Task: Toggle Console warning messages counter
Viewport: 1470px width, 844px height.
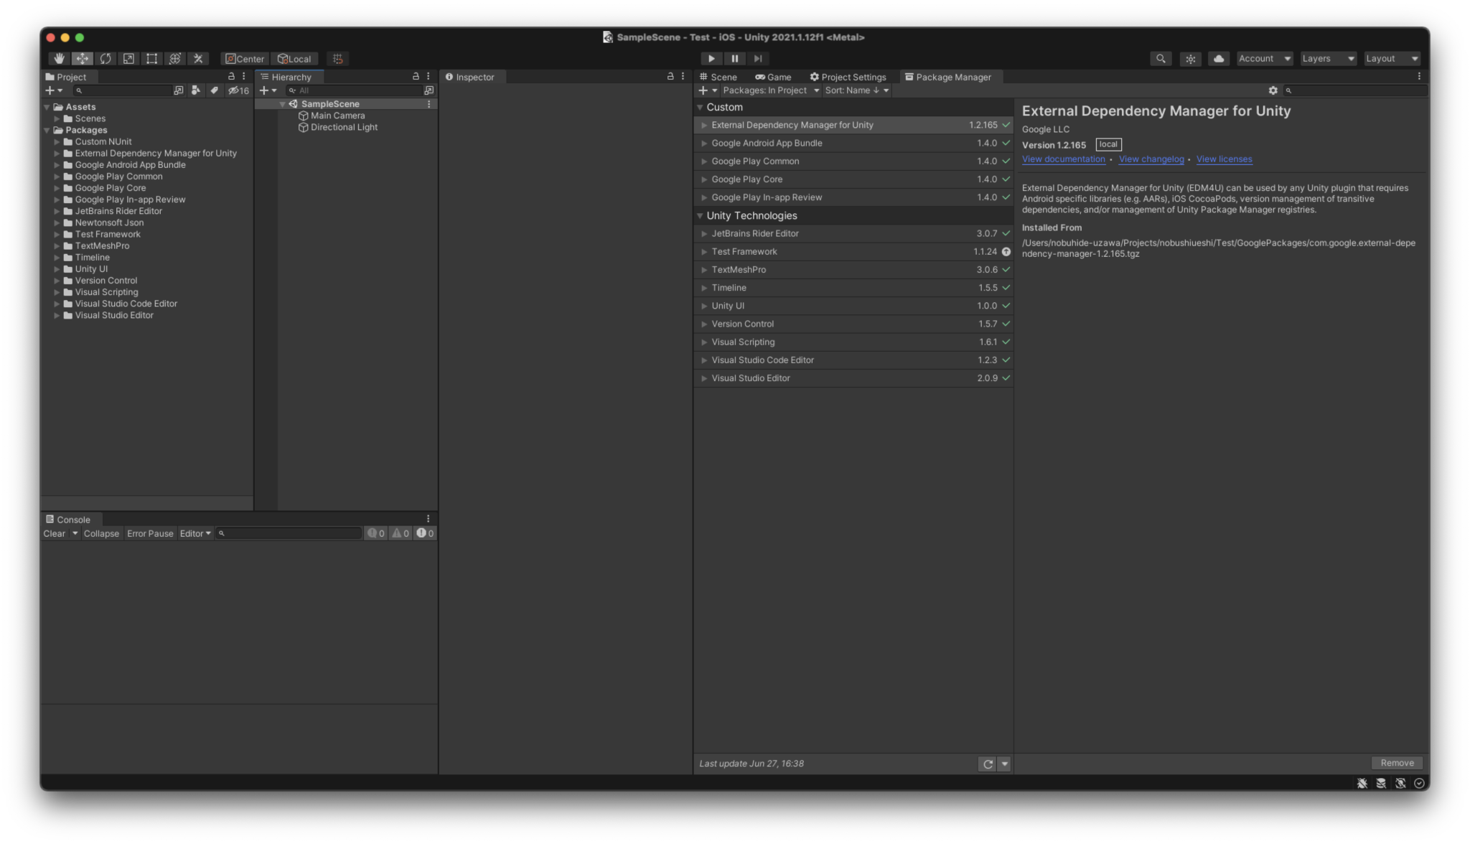Action: 401,533
